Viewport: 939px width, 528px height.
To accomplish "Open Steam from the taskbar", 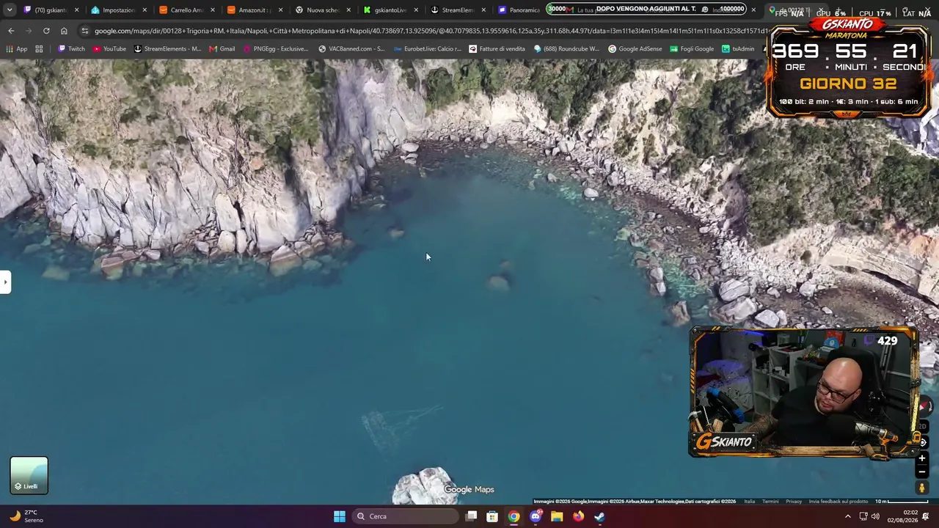I will (x=599, y=516).
